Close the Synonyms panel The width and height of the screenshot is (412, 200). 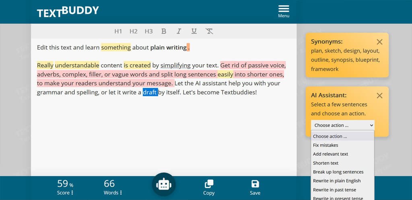click(379, 42)
